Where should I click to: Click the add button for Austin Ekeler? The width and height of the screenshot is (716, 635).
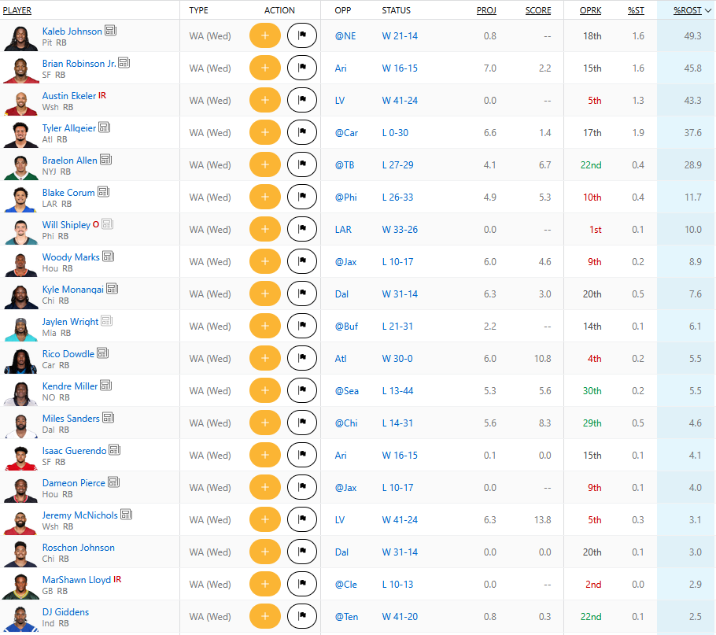point(265,101)
